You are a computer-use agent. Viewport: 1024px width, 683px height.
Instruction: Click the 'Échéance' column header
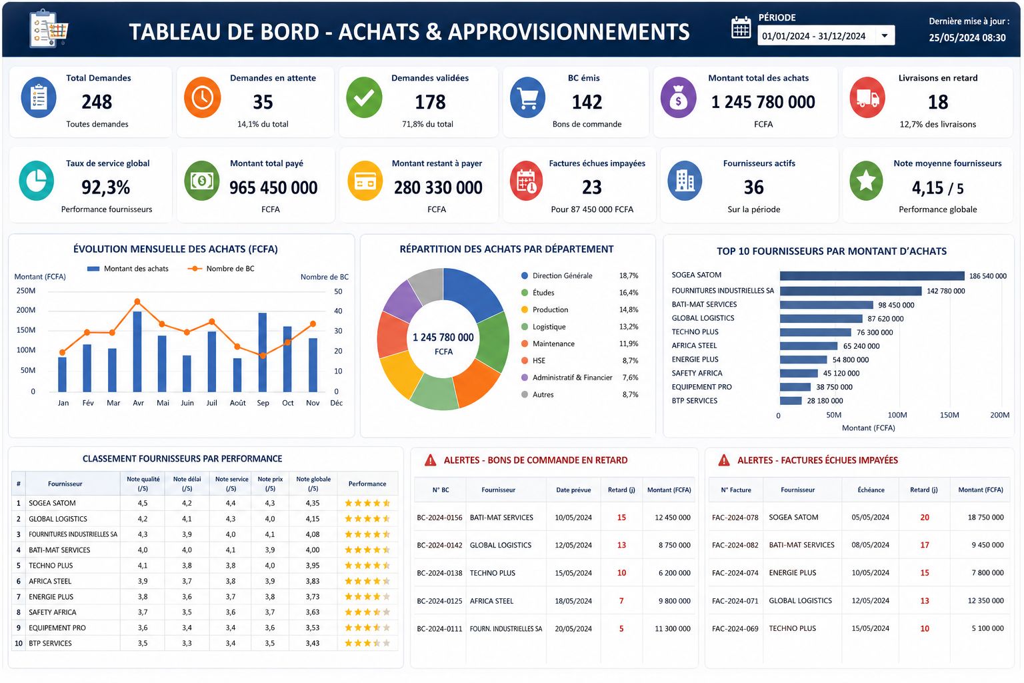[871, 490]
